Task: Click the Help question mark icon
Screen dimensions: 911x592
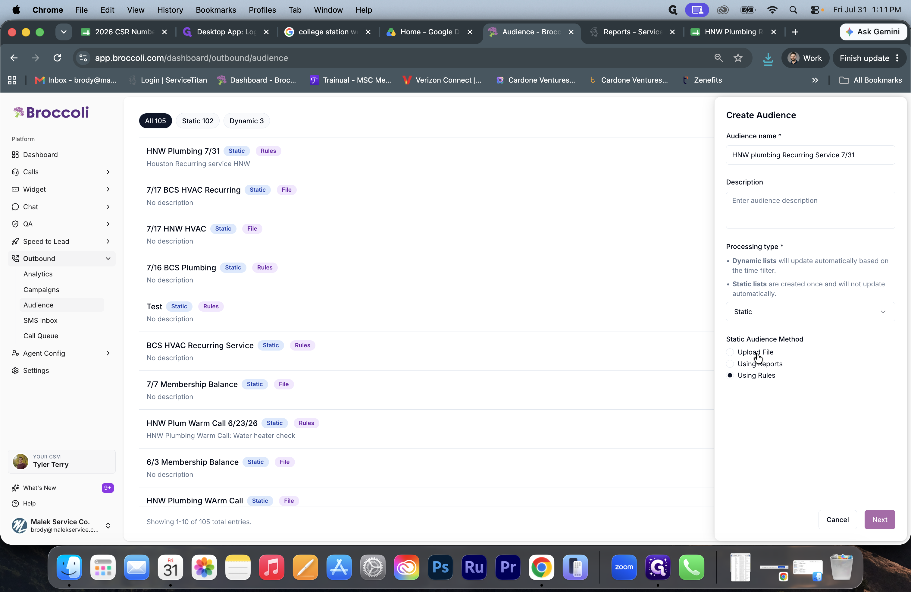Action: pyautogui.click(x=15, y=504)
